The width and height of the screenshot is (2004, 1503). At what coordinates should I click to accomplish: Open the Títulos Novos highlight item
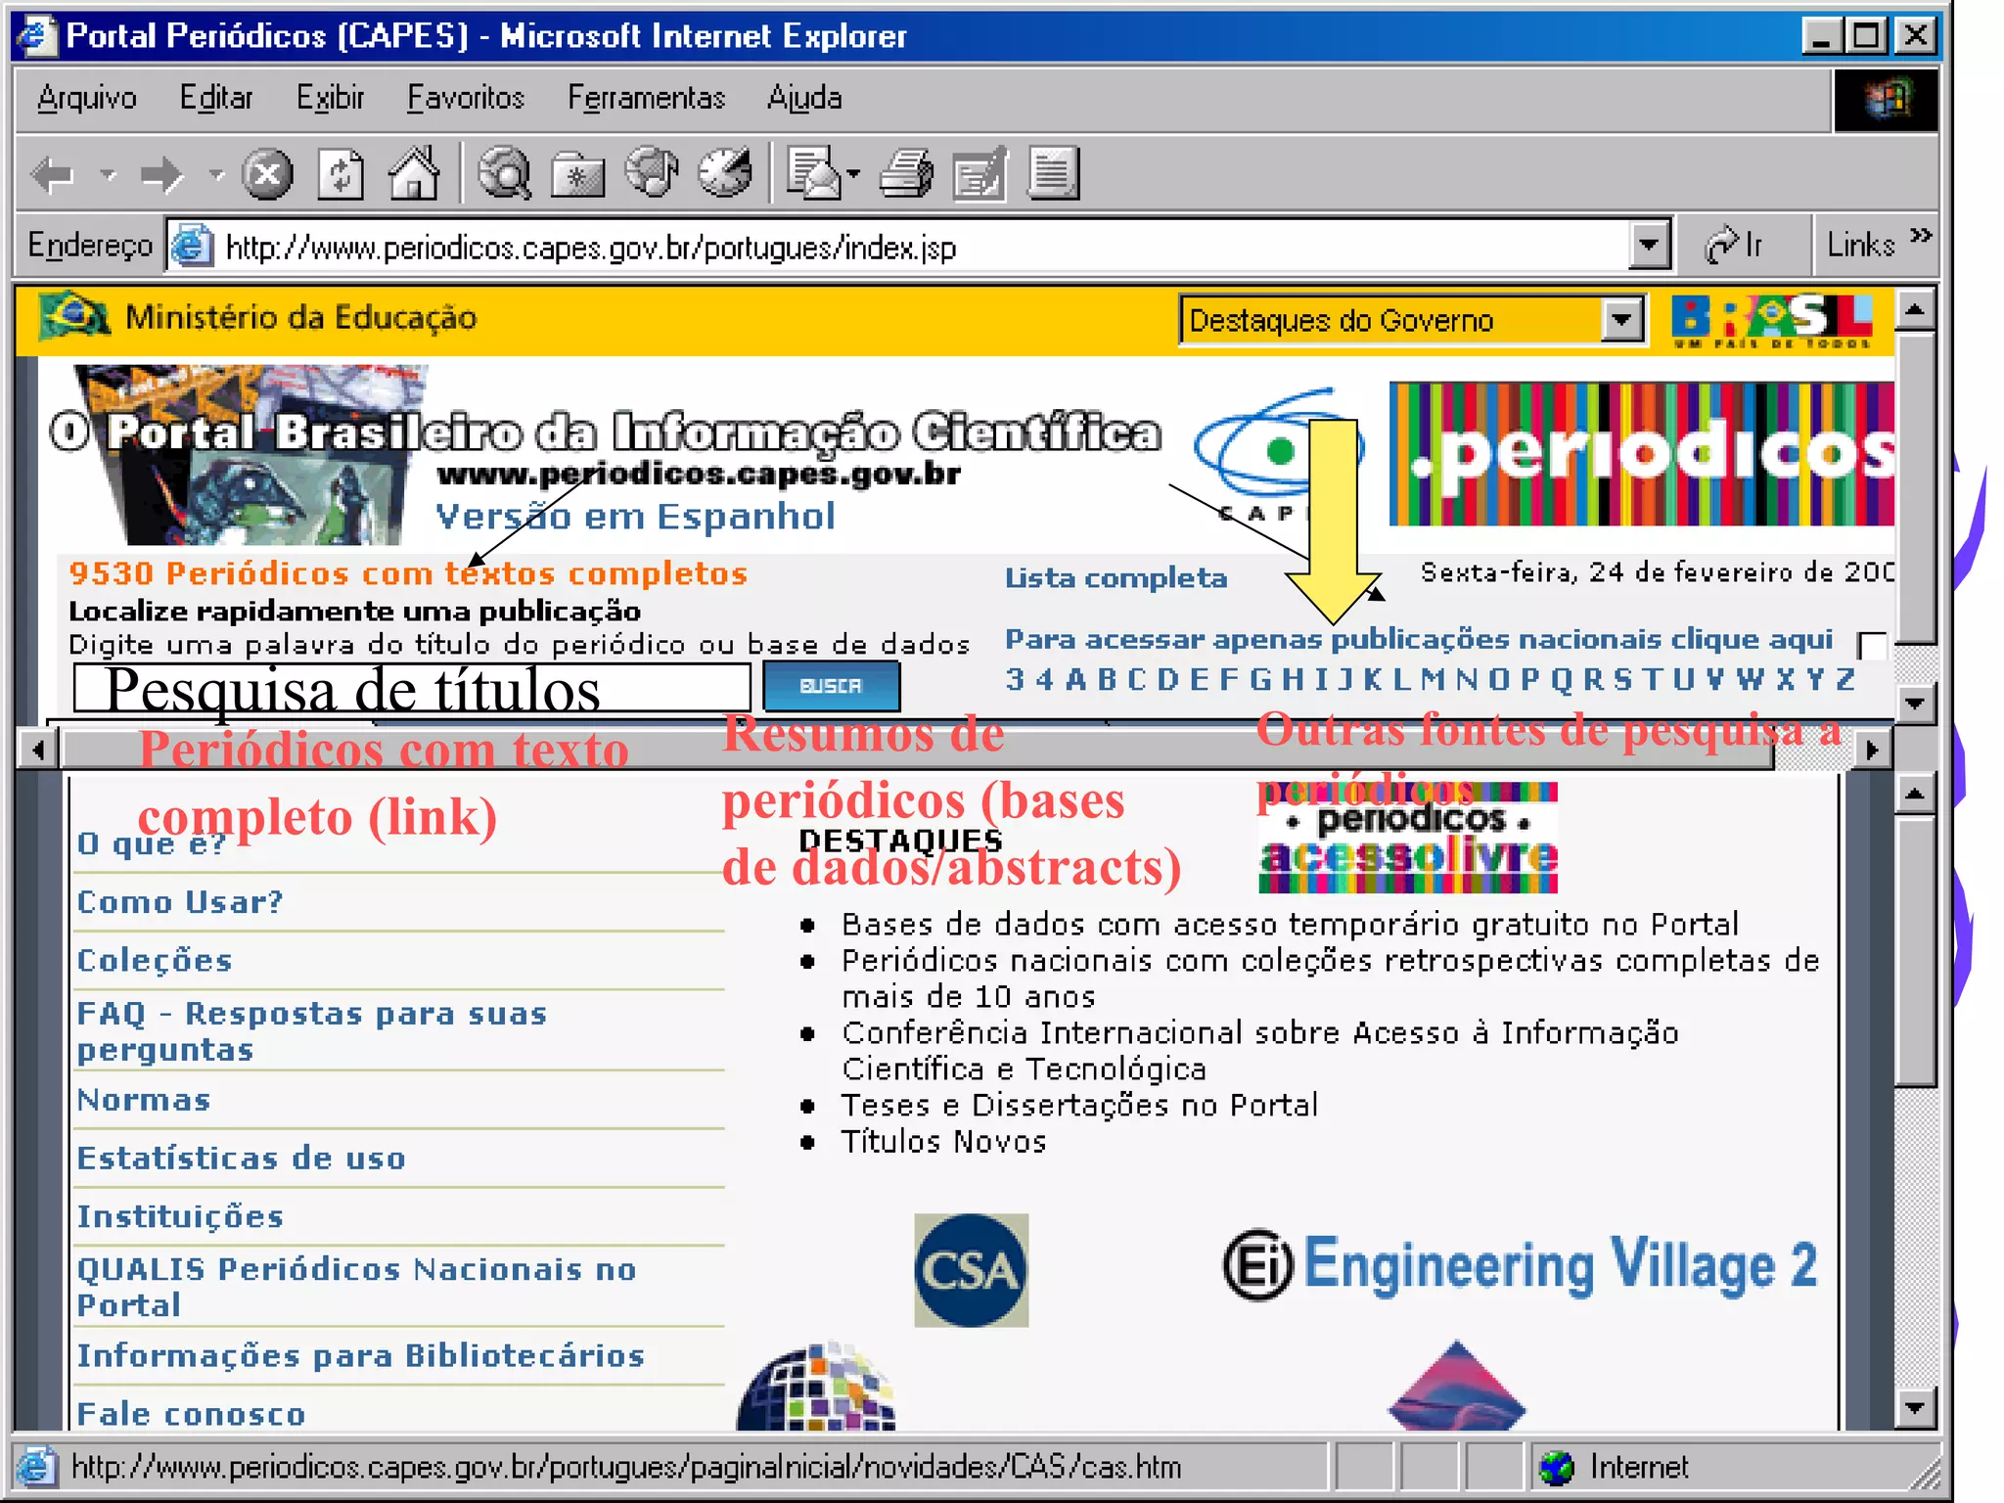(x=943, y=1142)
